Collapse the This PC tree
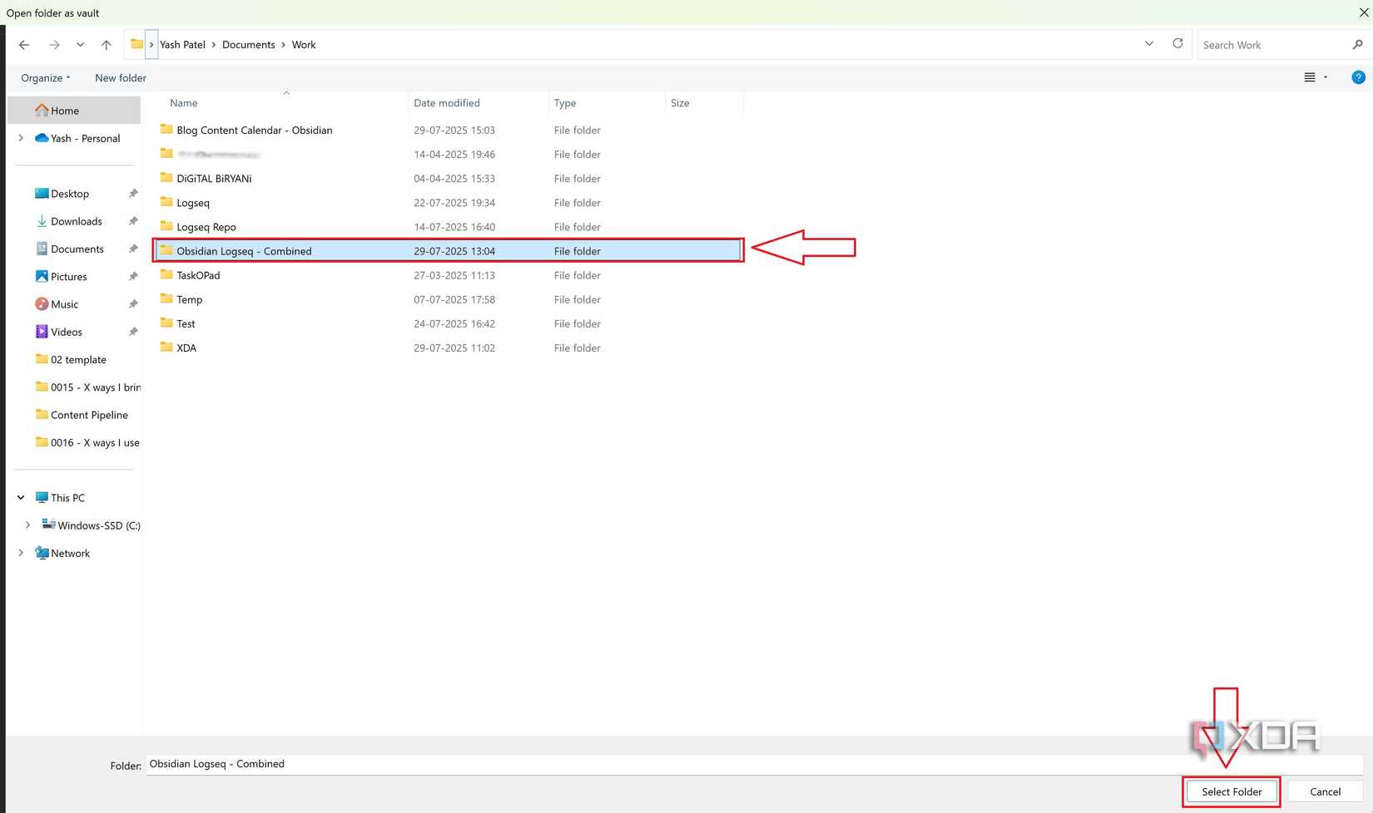Image resolution: width=1373 pixels, height=813 pixels. (20, 497)
